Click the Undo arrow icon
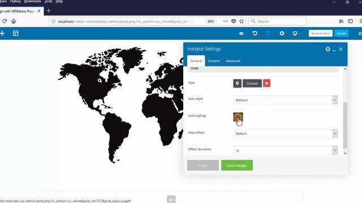The width and height of the screenshot is (362, 203). pos(255,33)
